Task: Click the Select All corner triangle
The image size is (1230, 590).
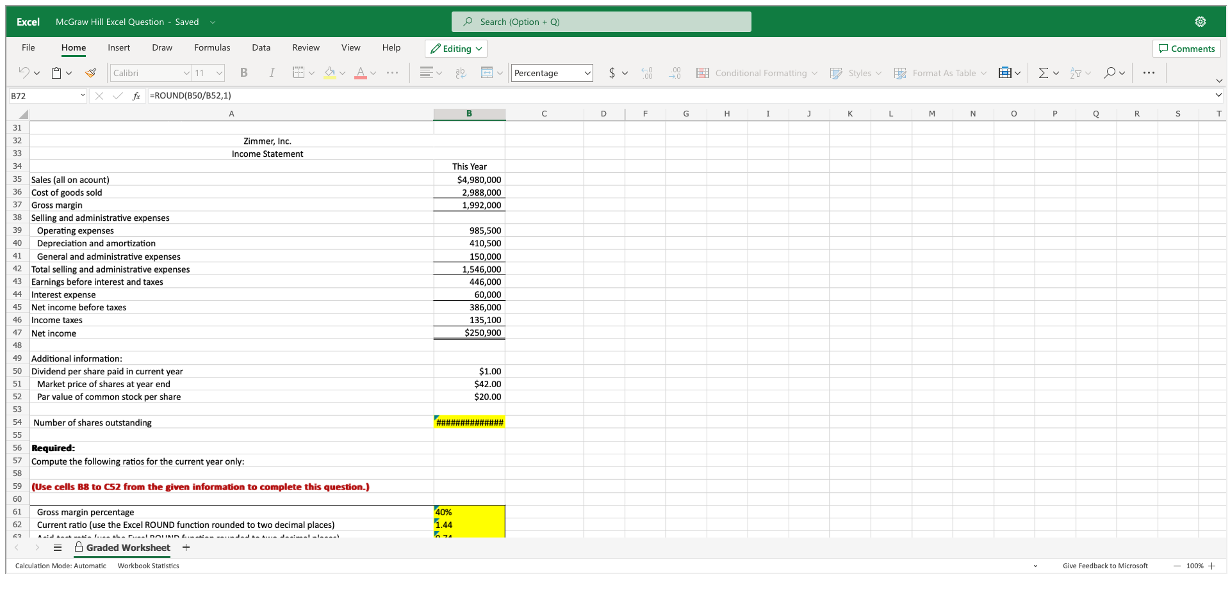Action: [x=23, y=115]
